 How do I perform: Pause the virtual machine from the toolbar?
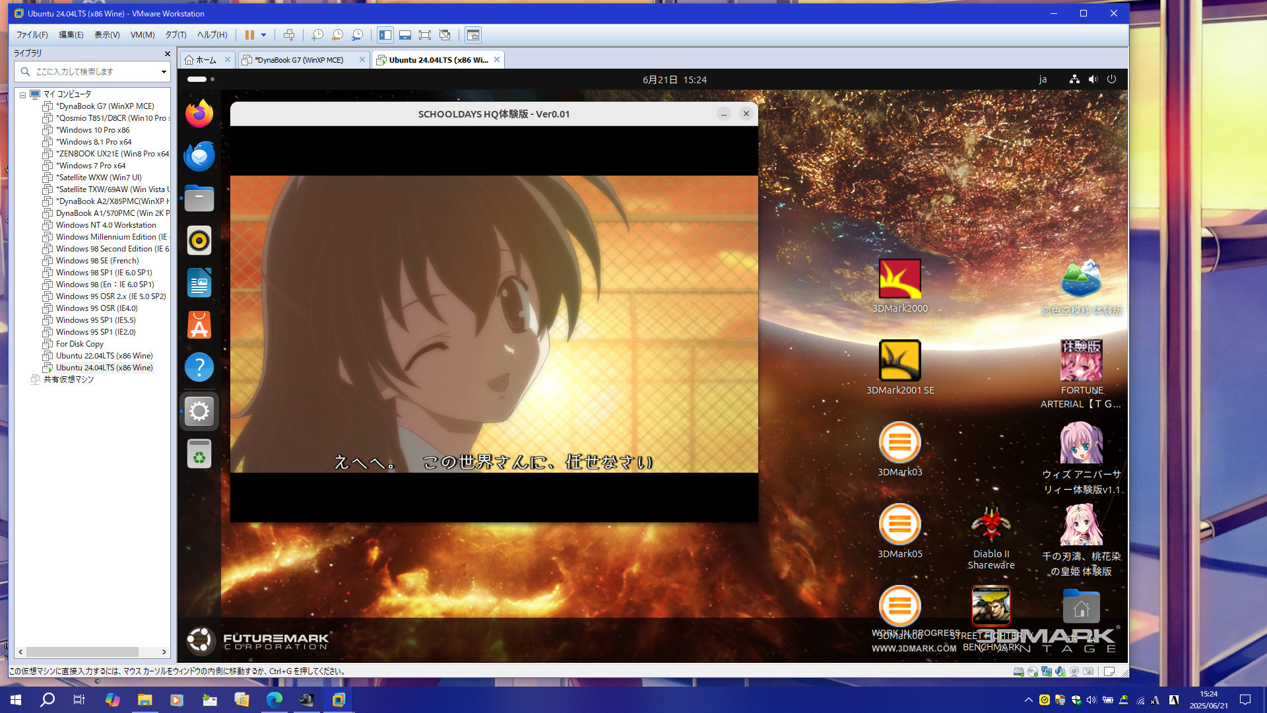pos(249,35)
